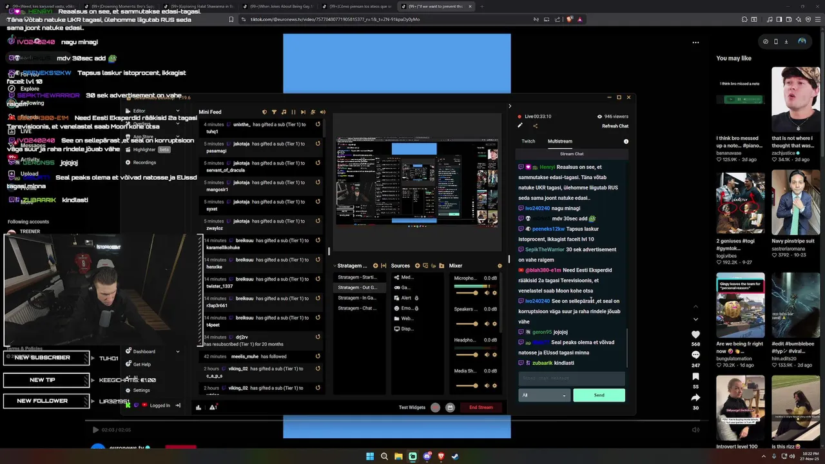This screenshot has height=464, width=825.
Task: Open Speakers channel settings gear
Action: [x=494, y=324]
